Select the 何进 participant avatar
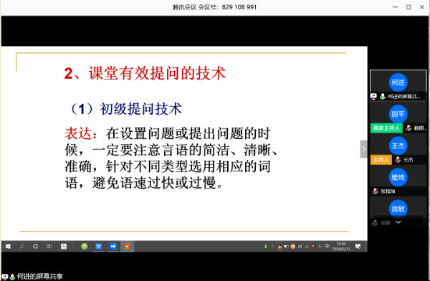This screenshot has height=281, width=430. [x=398, y=82]
